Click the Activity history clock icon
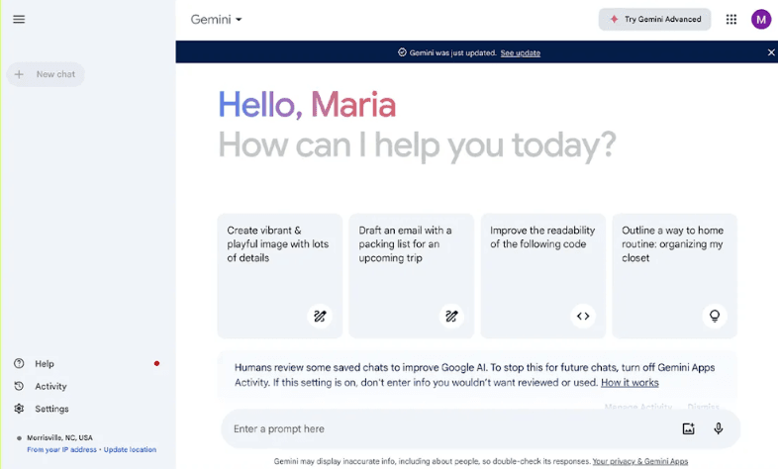This screenshot has height=469, width=778. pos(19,386)
